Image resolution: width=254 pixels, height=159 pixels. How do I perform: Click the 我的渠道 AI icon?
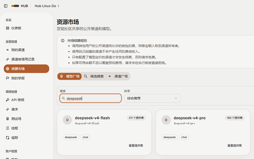7,50
